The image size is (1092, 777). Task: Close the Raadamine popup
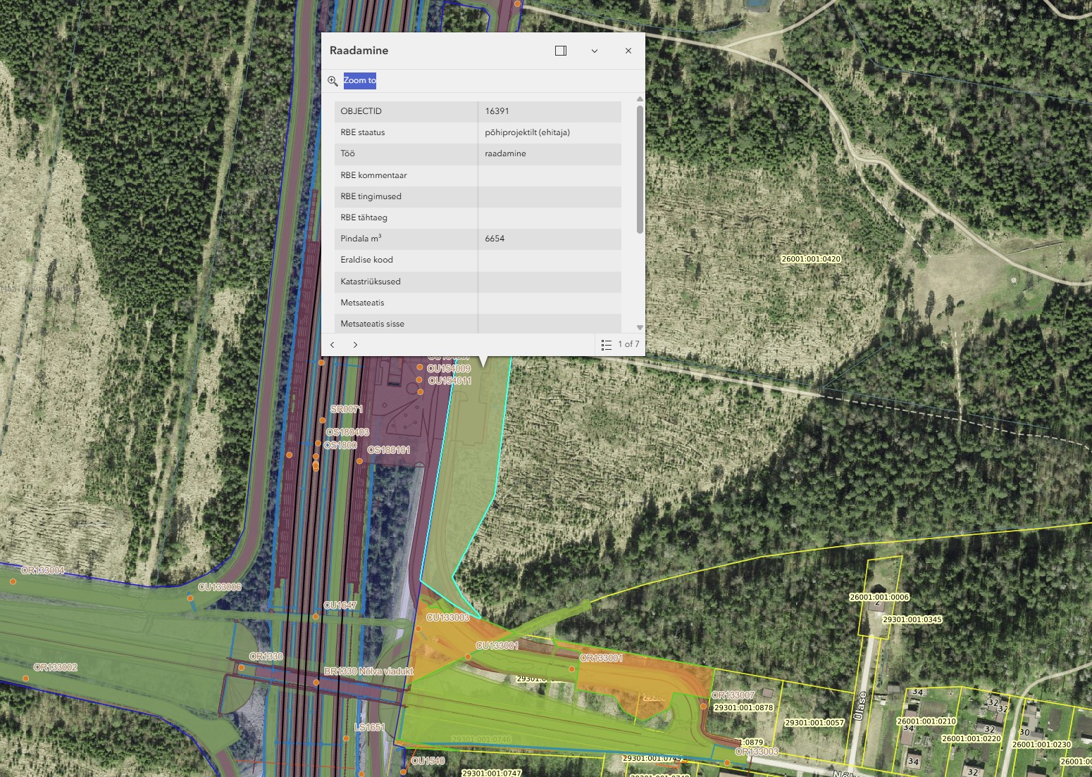pyautogui.click(x=628, y=51)
